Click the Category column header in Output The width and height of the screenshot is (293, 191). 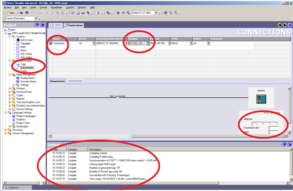point(77,149)
